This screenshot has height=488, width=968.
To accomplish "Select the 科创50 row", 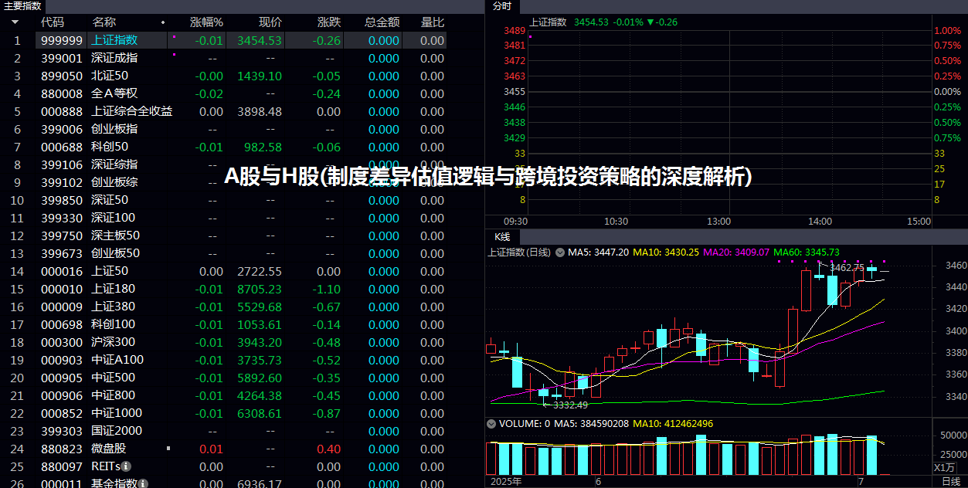I will point(223,147).
